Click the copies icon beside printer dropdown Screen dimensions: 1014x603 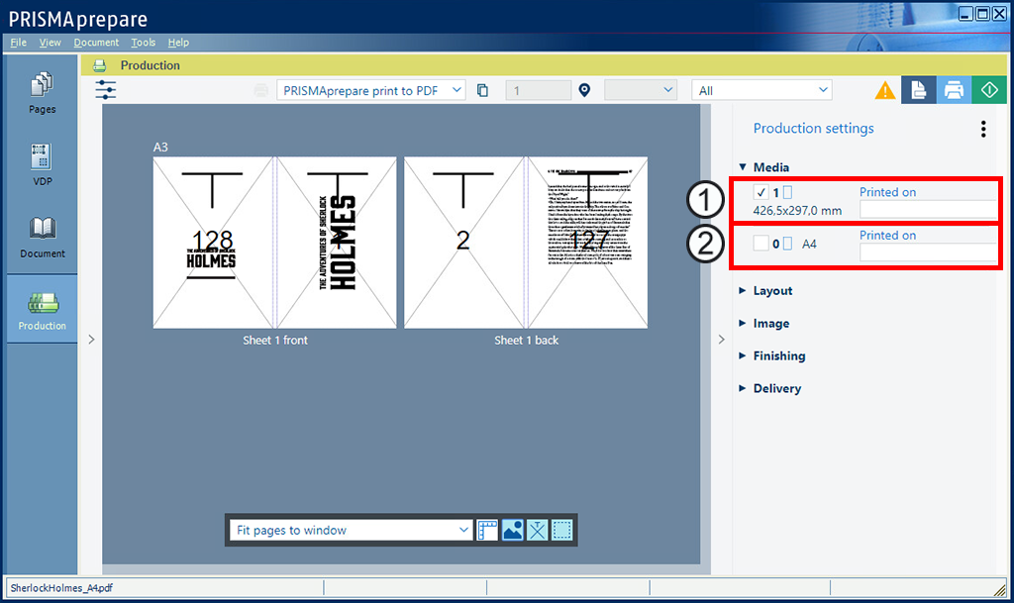point(482,90)
